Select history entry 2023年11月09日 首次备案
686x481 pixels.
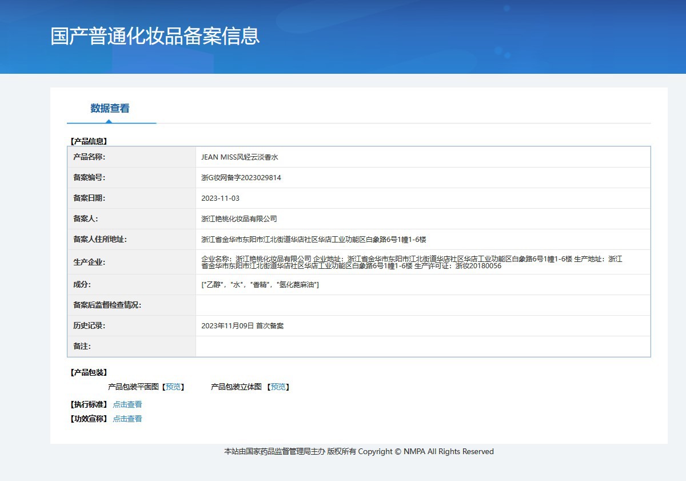click(x=242, y=326)
